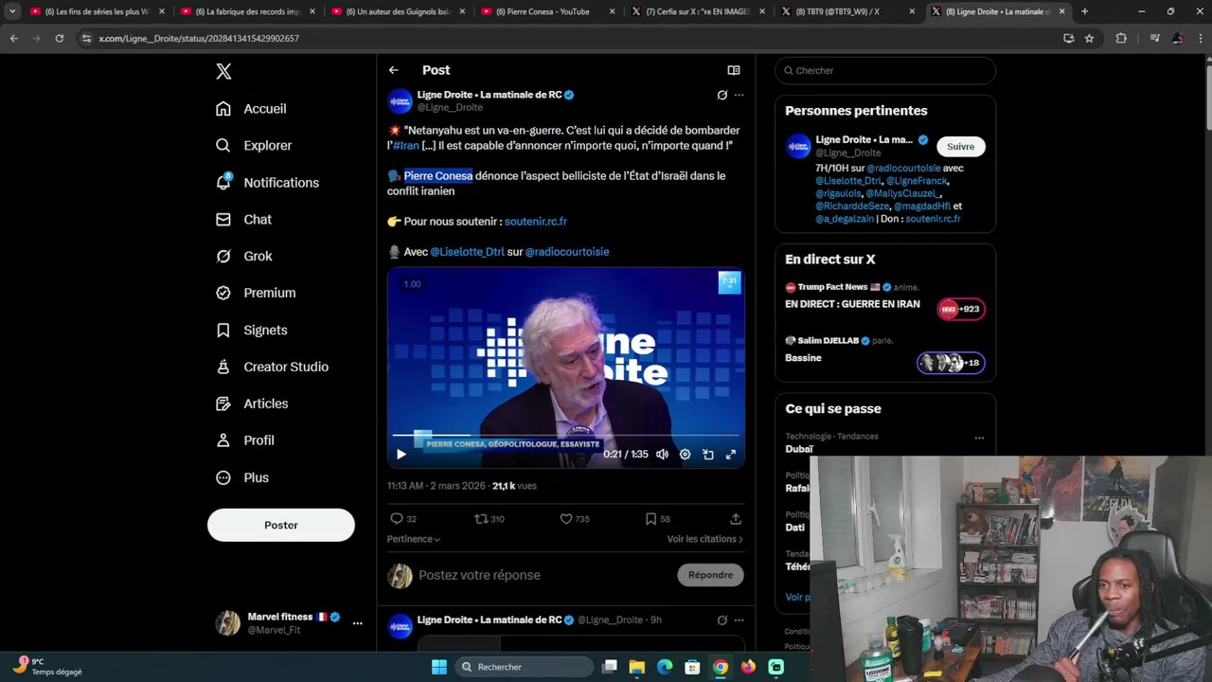Open video settings gear
The width and height of the screenshot is (1212, 682).
[x=686, y=455]
